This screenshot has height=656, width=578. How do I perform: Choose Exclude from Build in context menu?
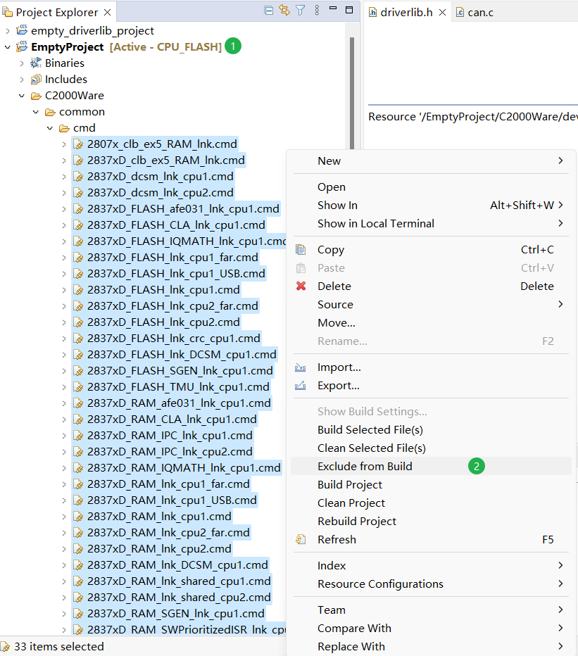coord(365,467)
